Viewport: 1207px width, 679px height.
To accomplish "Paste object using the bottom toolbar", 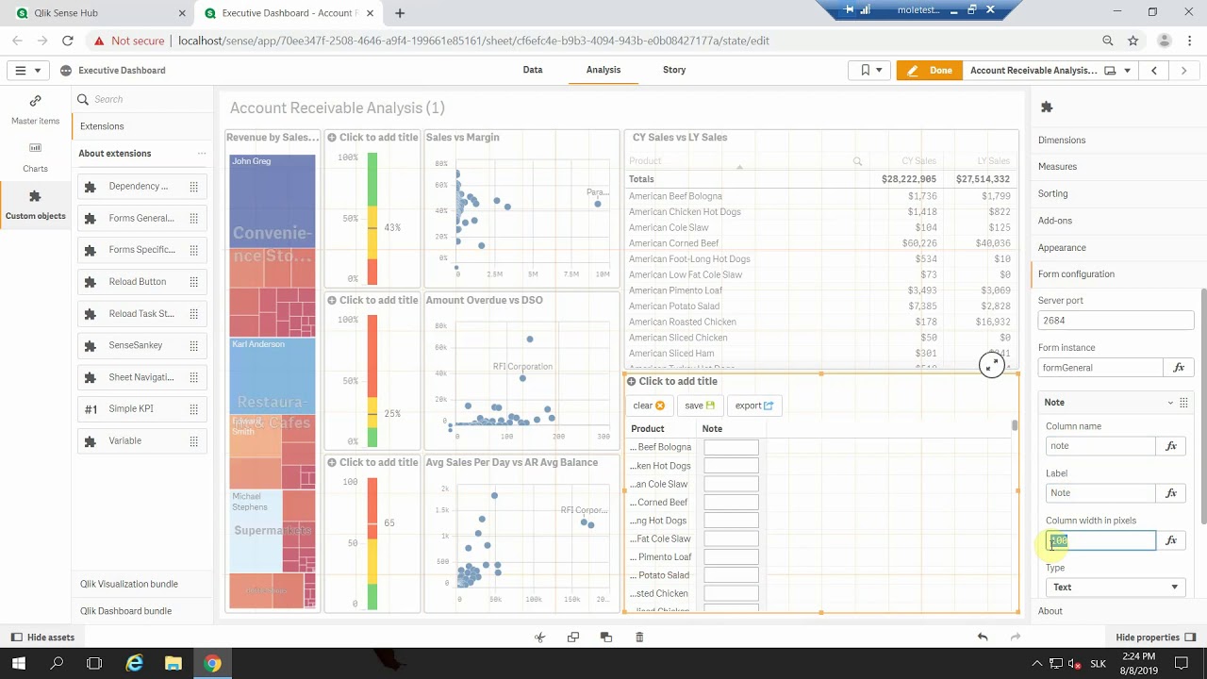I will click(x=605, y=638).
